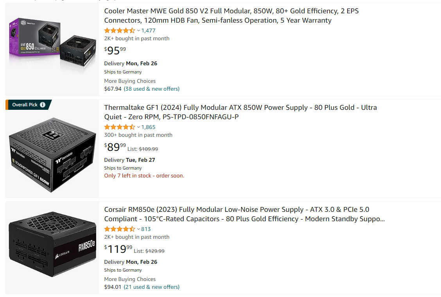Open Corsair RM850e product image

coord(52,247)
